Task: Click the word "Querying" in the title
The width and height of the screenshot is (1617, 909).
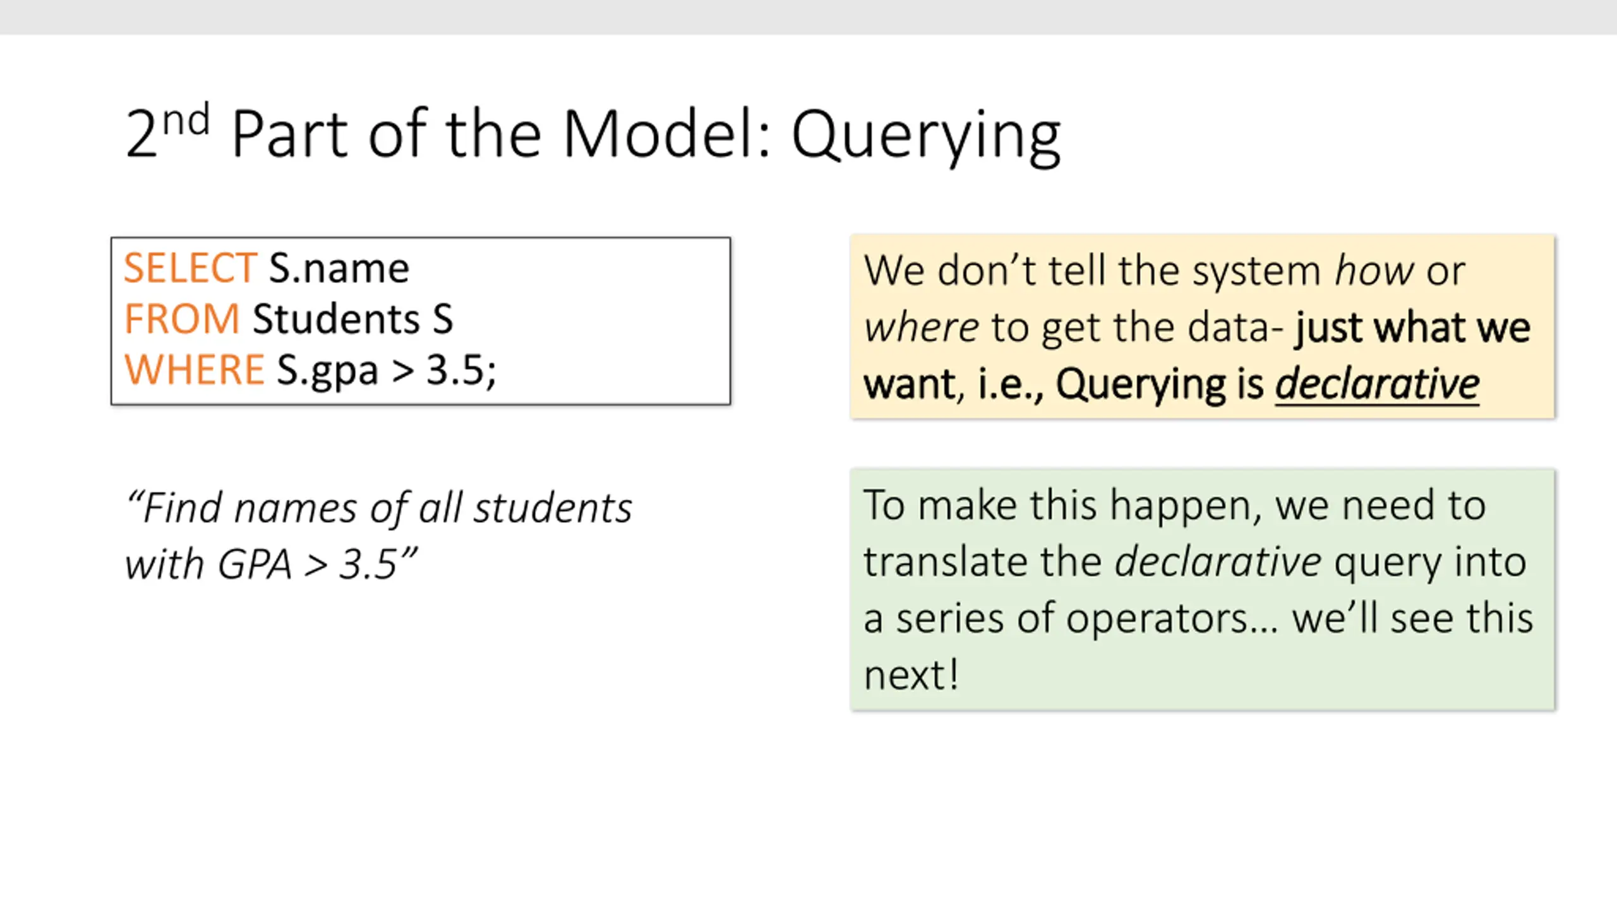Action: pos(926,138)
